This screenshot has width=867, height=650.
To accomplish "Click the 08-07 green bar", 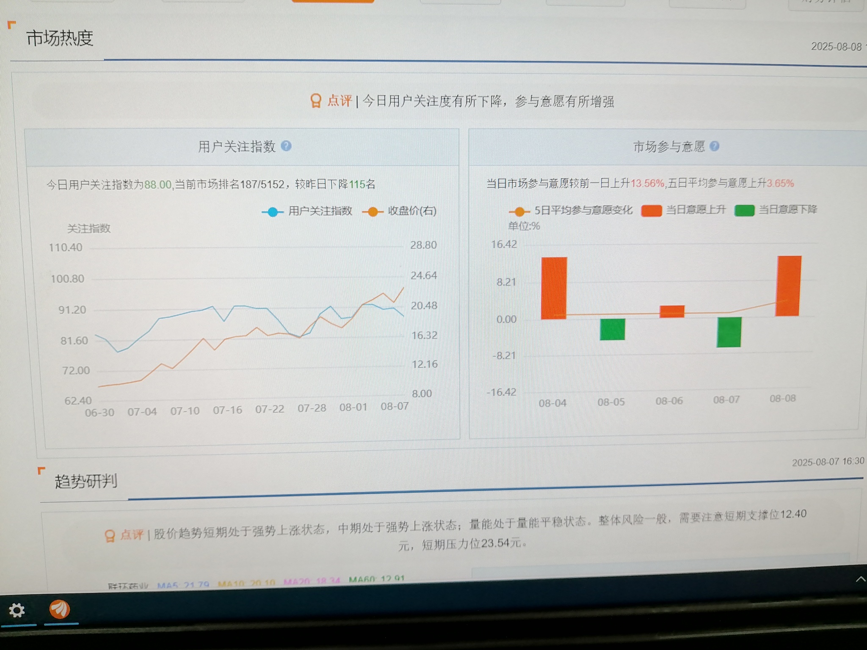I will tap(729, 332).
